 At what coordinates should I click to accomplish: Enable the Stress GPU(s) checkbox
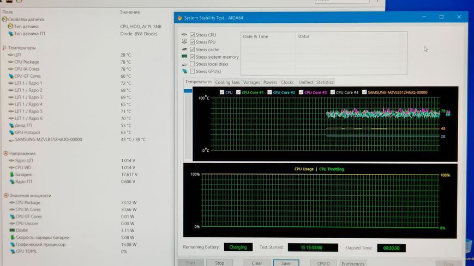tap(192, 71)
